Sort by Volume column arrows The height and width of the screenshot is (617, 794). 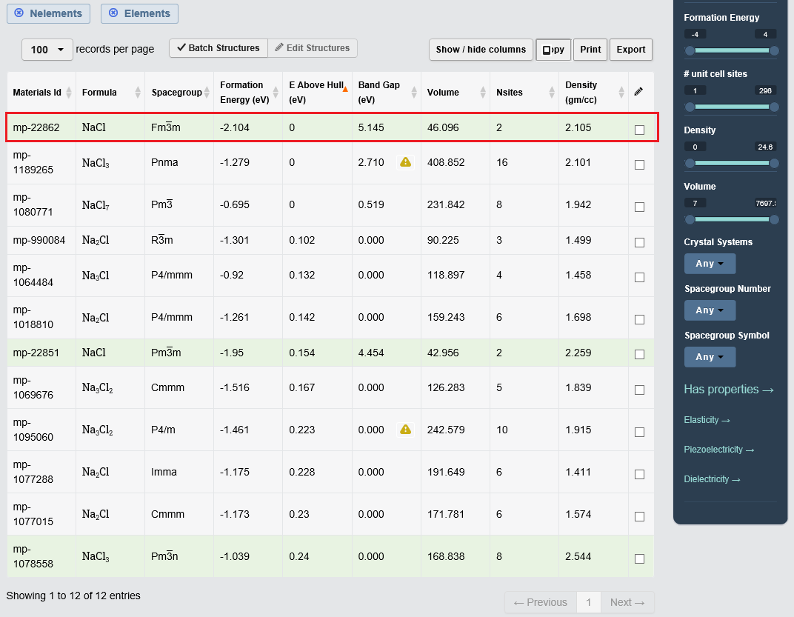(483, 92)
